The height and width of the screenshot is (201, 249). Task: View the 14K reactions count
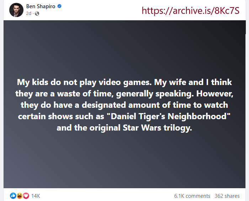click(x=36, y=196)
